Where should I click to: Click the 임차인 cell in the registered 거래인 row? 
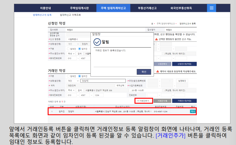coord(62,112)
